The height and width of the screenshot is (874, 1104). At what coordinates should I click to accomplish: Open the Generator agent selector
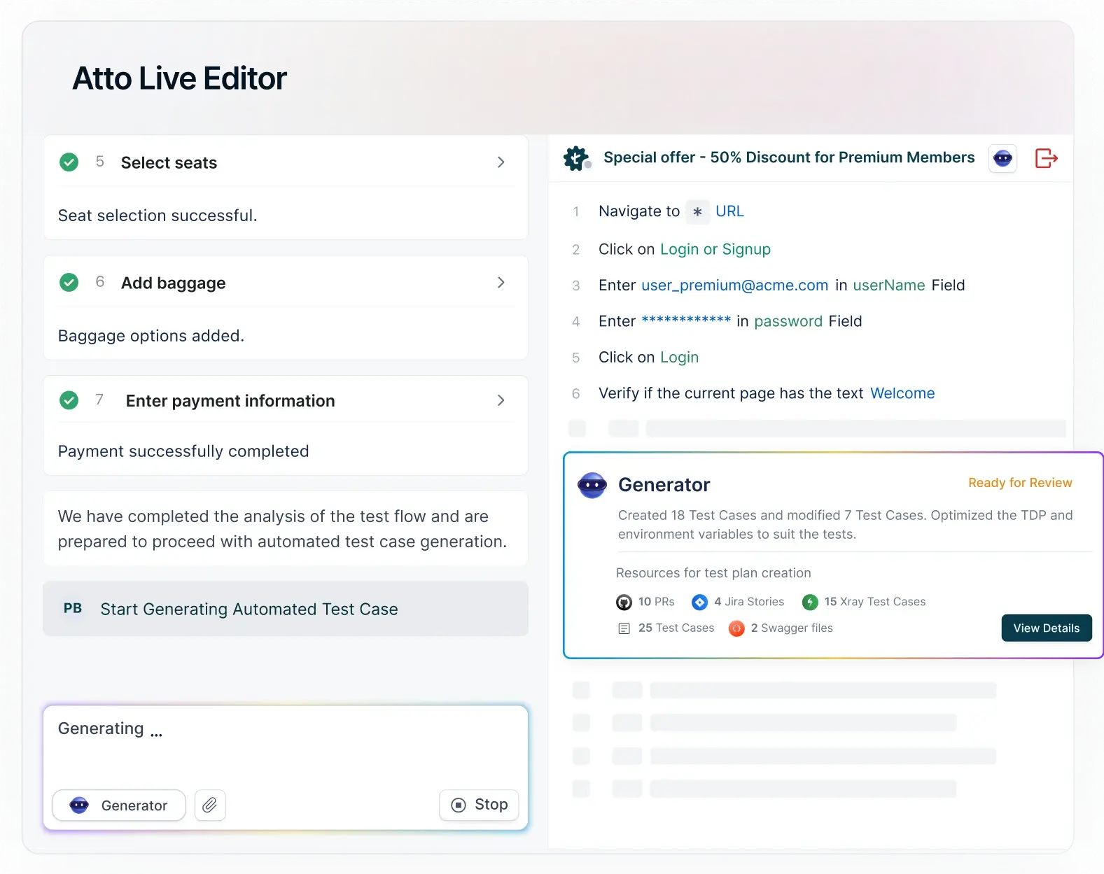point(119,805)
